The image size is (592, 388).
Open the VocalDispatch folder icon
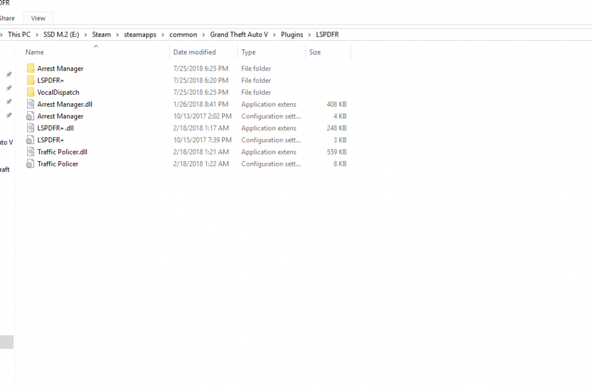tap(31, 92)
